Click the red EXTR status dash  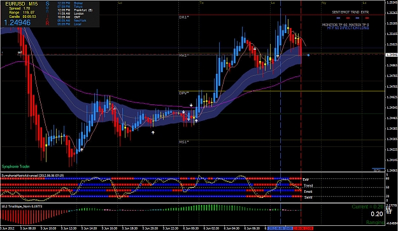coord(367,18)
